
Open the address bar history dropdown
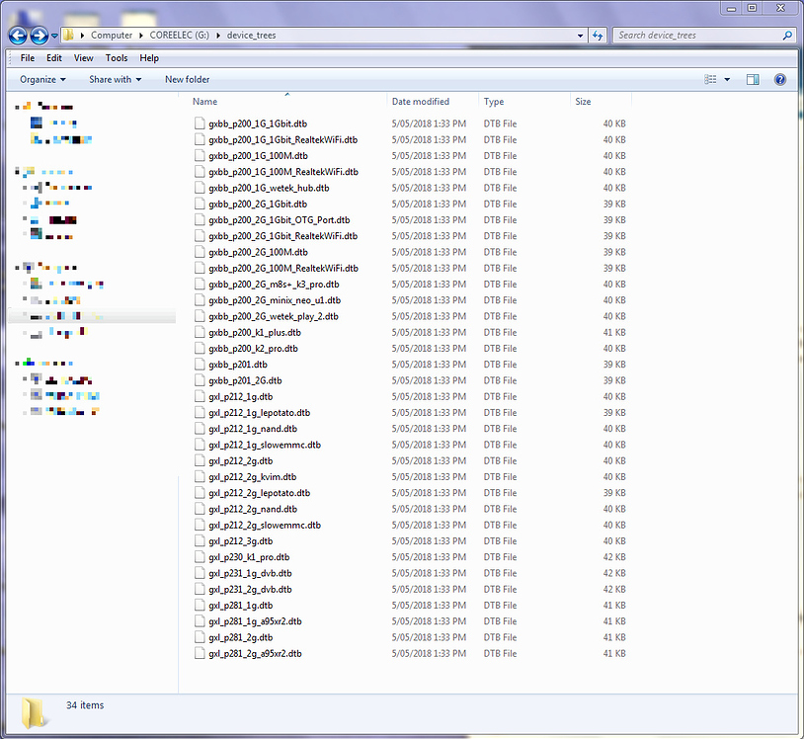coord(580,35)
